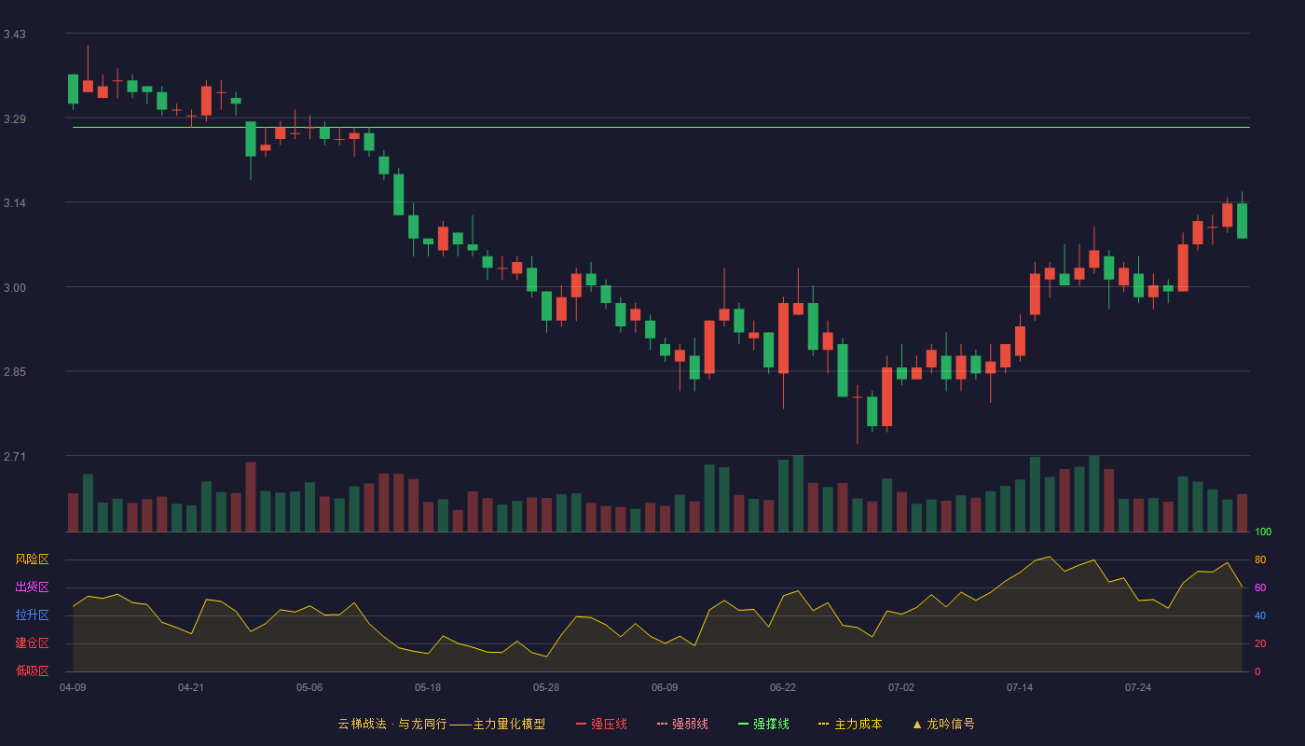This screenshot has width=1305, height=746.
Task: Select the 风险区 zone label
Action: coord(32,559)
